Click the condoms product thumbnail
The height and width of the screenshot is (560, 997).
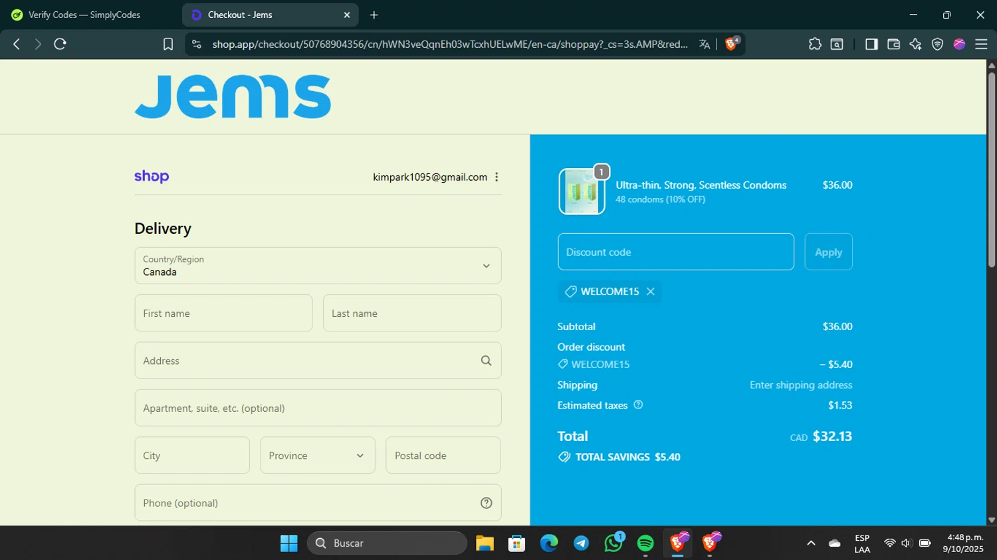point(582,191)
